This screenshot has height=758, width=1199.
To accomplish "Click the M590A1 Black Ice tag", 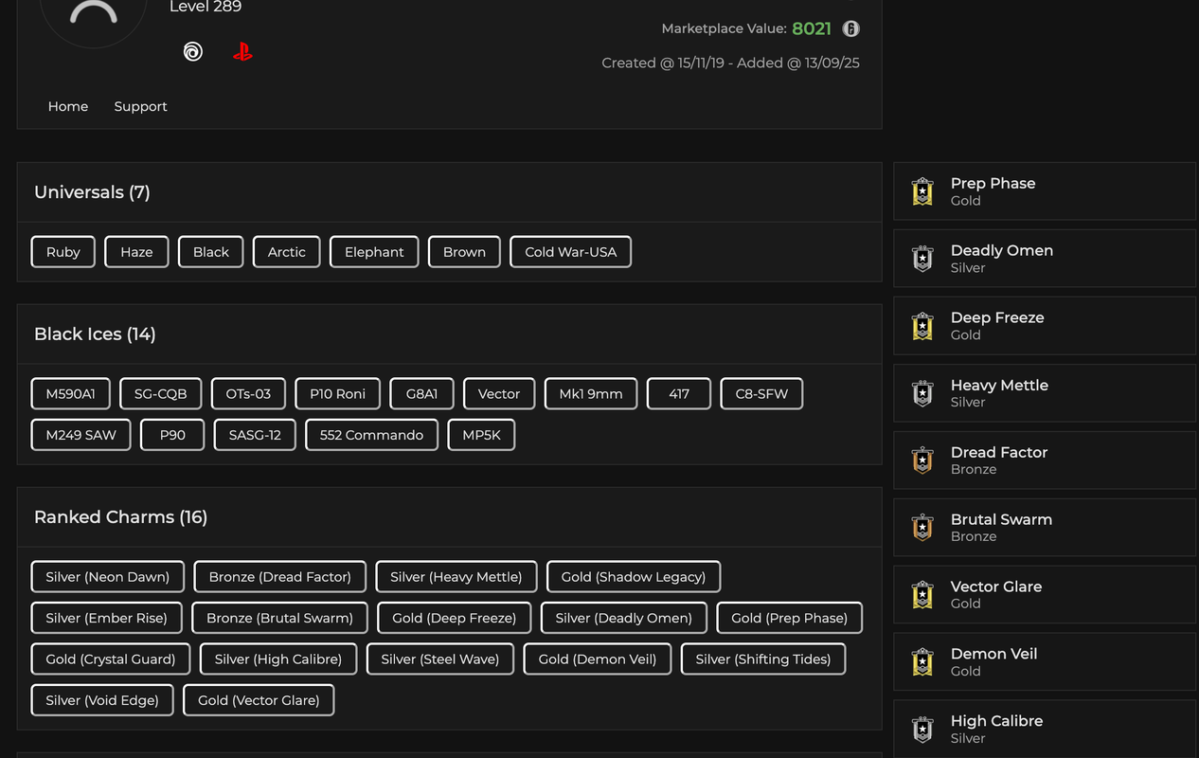I will coord(71,394).
